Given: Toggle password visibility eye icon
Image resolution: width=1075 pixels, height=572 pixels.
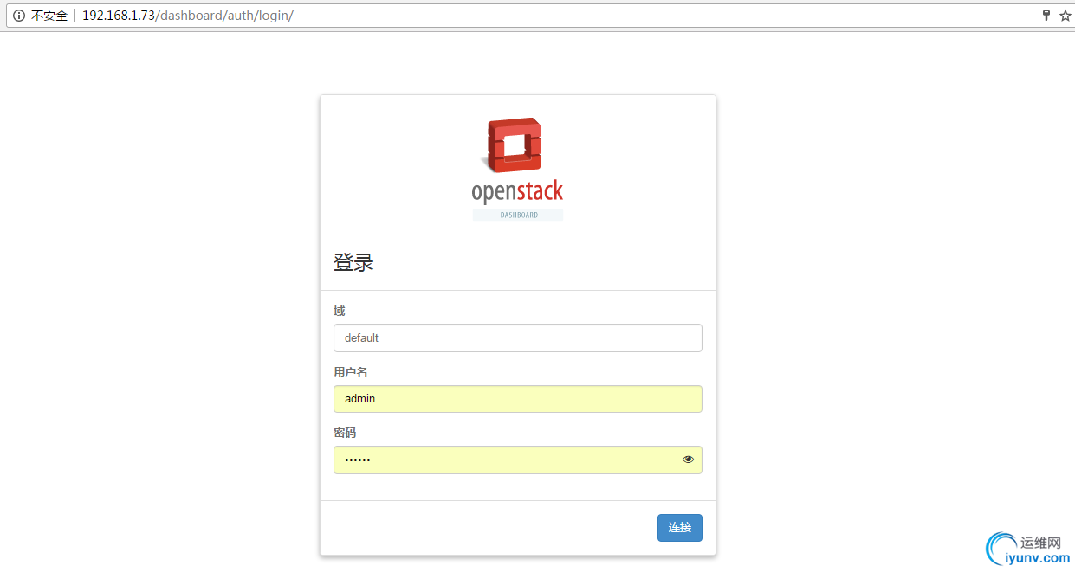Looking at the screenshot, I should point(689,460).
